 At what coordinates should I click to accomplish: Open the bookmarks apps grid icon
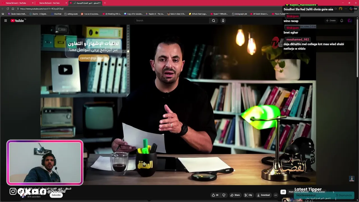pyautogui.click(x=3, y=14)
